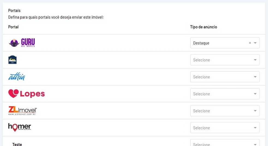This screenshot has height=146, width=268.
Task: Click the Destaque value in Guru row
Action: (x=201, y=43)
